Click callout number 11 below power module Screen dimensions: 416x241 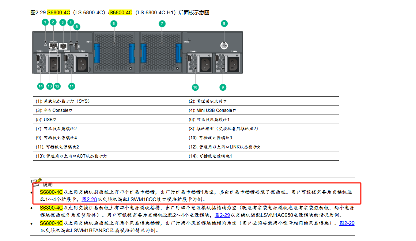tap(72, 86)
